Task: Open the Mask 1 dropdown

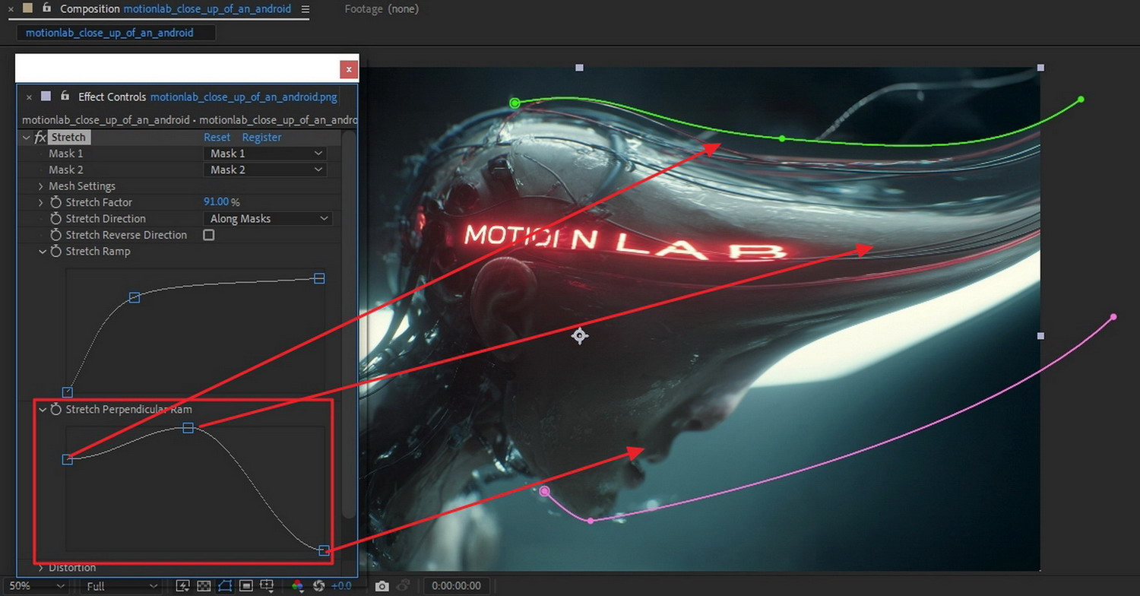Action: 265,154
